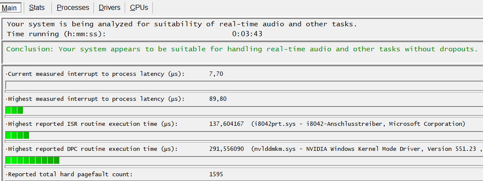The width and height of the screenshot is (483, 181).
Task: Click the highest latency value 89,80
Action: [x=217, y=99]
